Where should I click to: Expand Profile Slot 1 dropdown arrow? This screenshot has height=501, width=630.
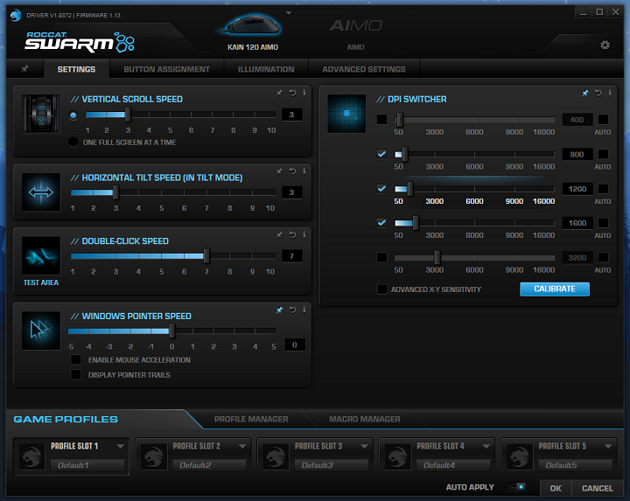[x=120, y=446]
